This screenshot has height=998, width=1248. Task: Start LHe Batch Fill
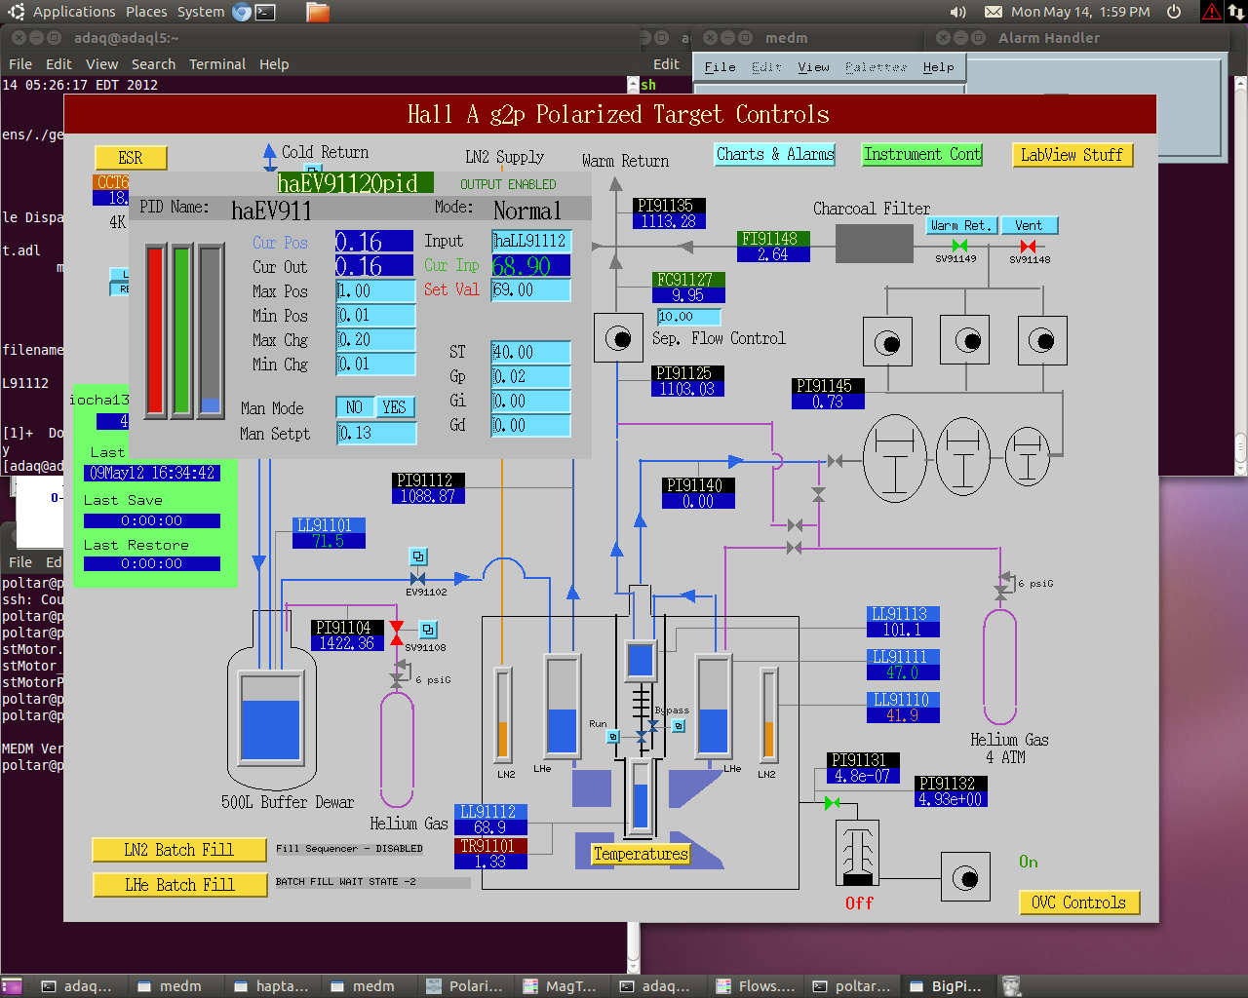coord(179,885)
